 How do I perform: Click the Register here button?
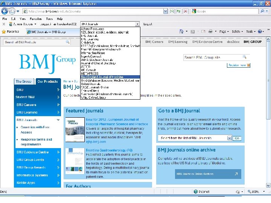pyautogui.click(x=239, y=65)
